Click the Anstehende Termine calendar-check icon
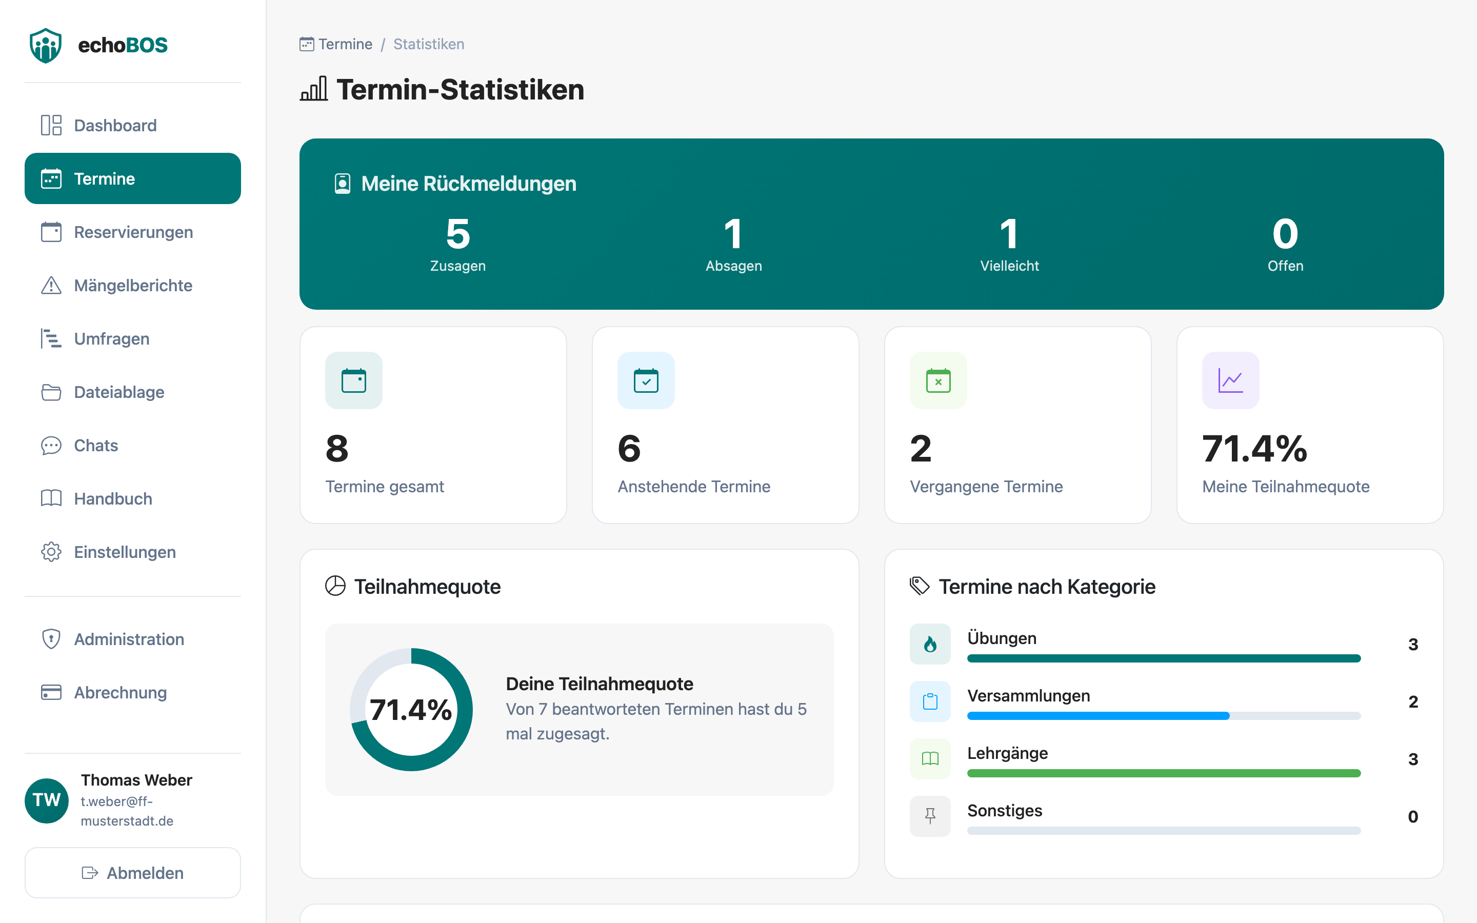This screenshot has width=1477, height=923. 646,380
